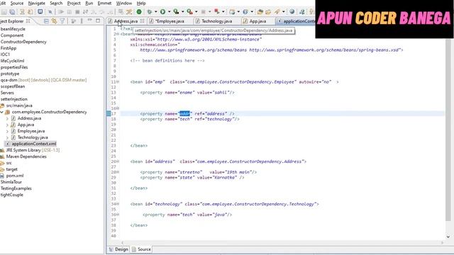The height and width of the screenshot is (255, 454).
Task: Click the Open Type folder icon
Action: click(x=260, y=12)
